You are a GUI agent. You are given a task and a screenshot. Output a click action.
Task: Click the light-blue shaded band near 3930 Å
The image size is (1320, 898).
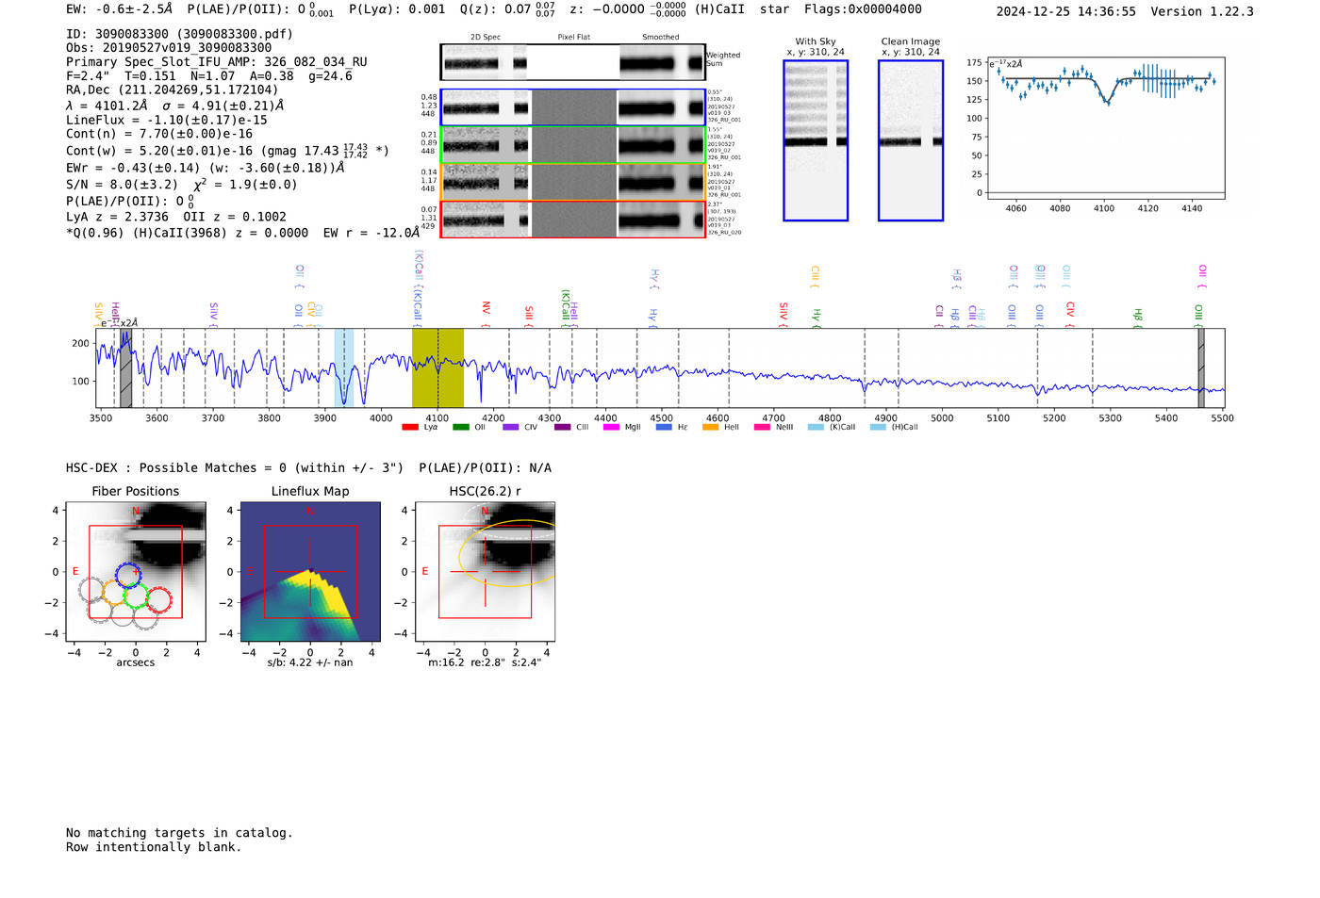(x=344, y=367)
